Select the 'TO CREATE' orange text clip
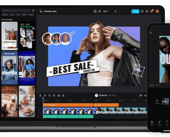This screenshot has width=170, height=137. tap(68, 105)
